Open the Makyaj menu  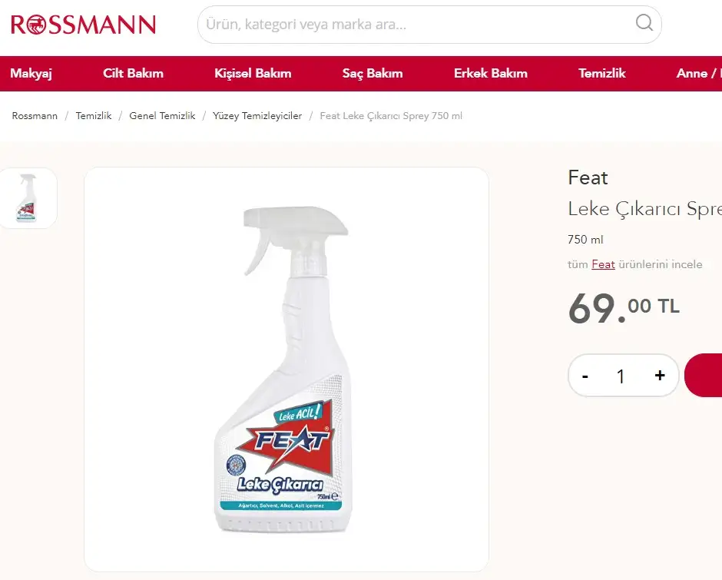(x=31, y=73)
